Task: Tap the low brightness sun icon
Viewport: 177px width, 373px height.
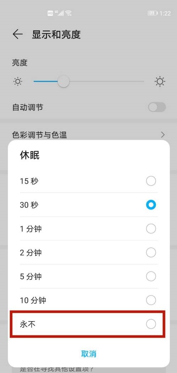Action: [x=18, y=82]
